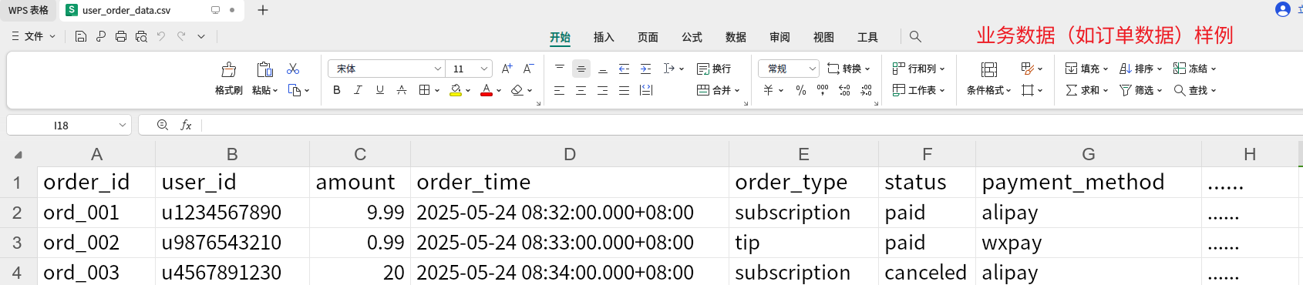Click the search magnifier in ribbon tab bar
Image resolution: width=1303 pixels, height=285 pixels.
coord(915,36)
